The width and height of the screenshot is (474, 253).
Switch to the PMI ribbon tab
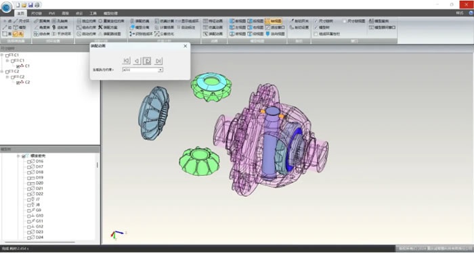pos(51,14)
